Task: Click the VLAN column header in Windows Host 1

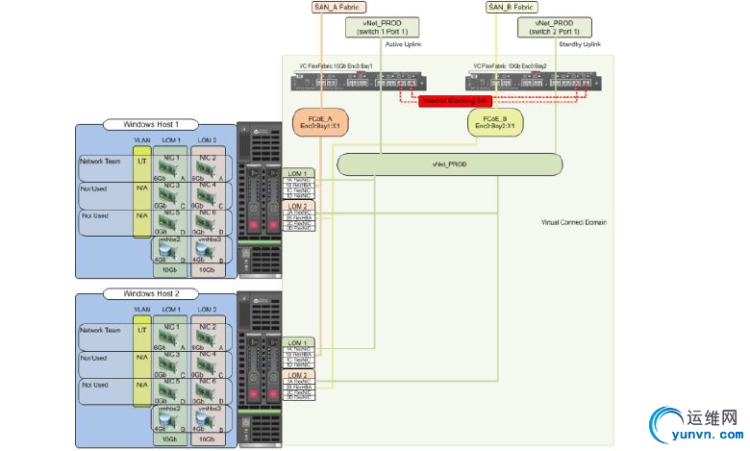Action: coord(142,140)
